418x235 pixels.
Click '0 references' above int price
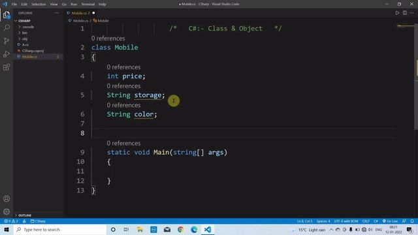click(123, 67)
